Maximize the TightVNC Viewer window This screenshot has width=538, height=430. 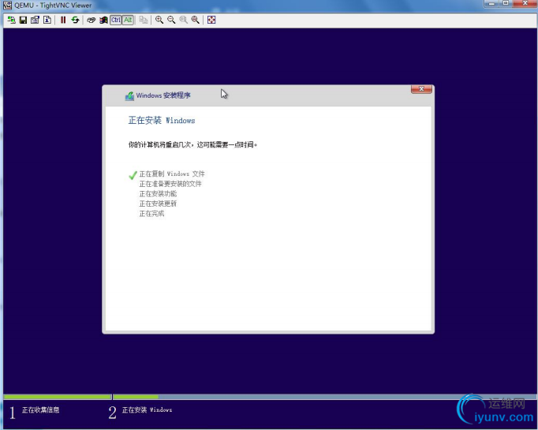coord(506,3)
